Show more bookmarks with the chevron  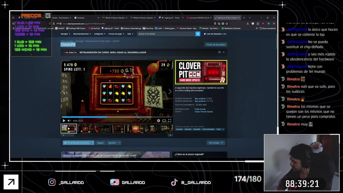(x=257, y=28)
